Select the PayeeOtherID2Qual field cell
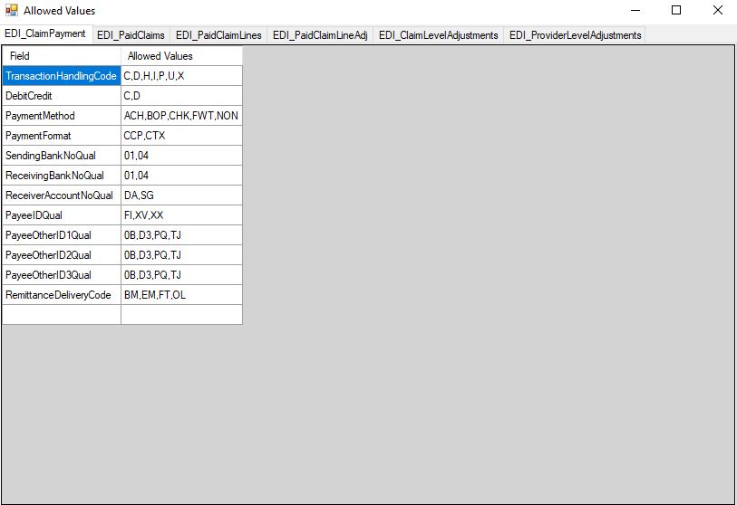 (x=62, y=255)
